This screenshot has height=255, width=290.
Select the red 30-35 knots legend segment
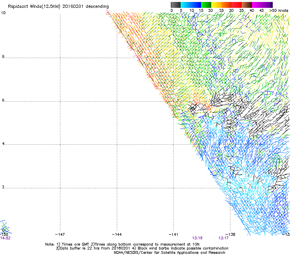237,5
